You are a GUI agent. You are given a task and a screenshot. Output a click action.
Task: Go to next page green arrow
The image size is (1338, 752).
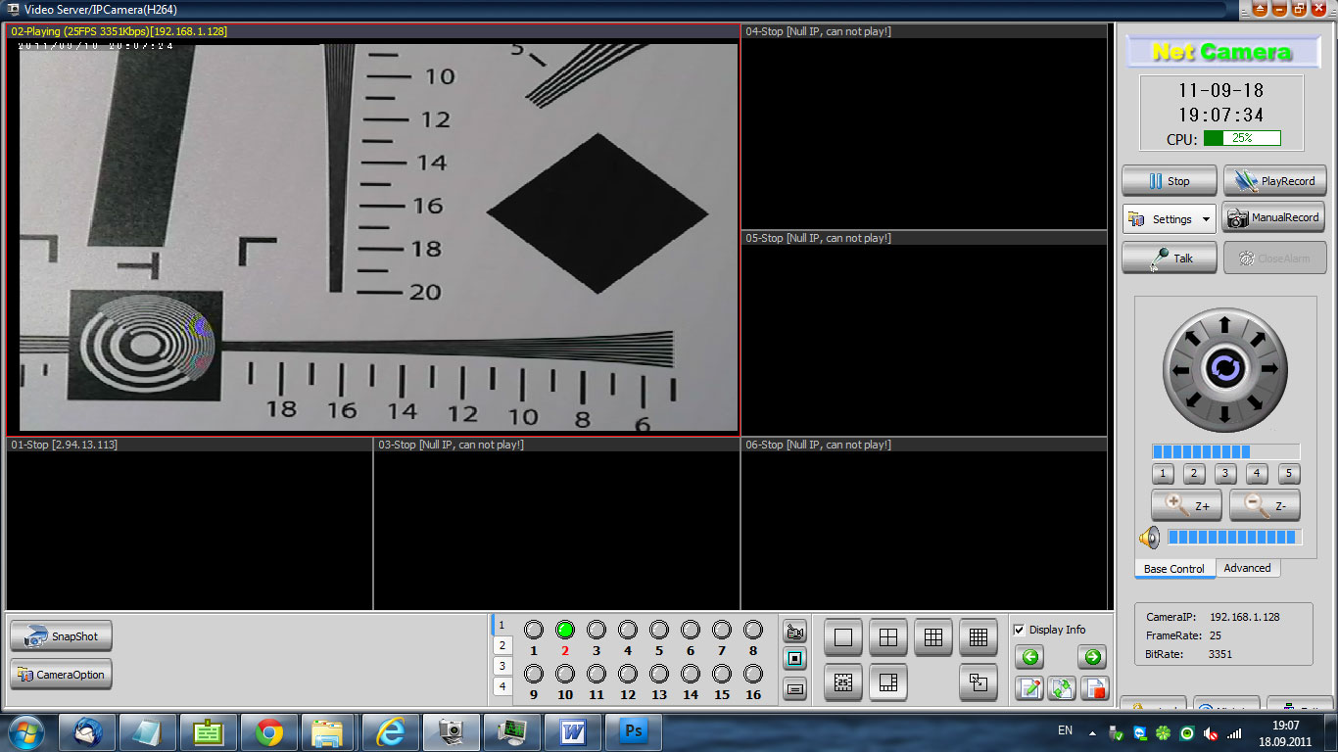[1093, 657]
